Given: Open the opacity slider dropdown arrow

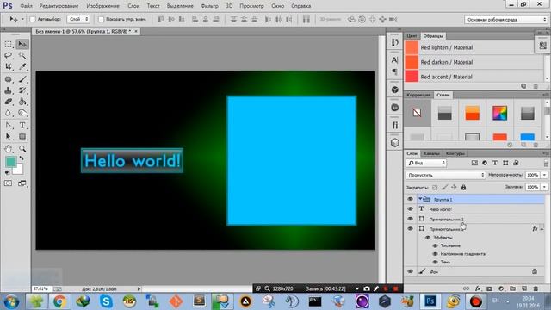Looking at the screenshot, I should coord(544,175).
